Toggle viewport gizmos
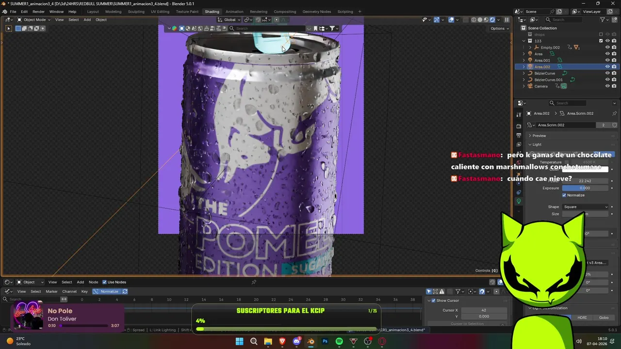The image size is (621, 349). pyautogui.click(x=436, y=20)
